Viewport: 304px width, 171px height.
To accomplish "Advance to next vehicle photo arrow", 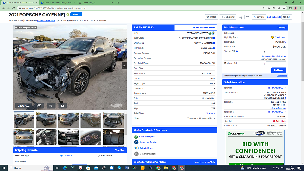I will [124, 66].
